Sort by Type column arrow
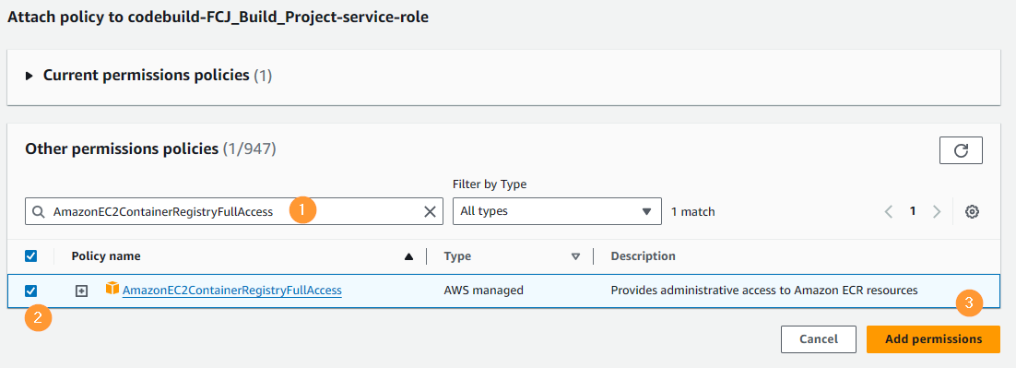1016x368 pixels. point(575,256)
